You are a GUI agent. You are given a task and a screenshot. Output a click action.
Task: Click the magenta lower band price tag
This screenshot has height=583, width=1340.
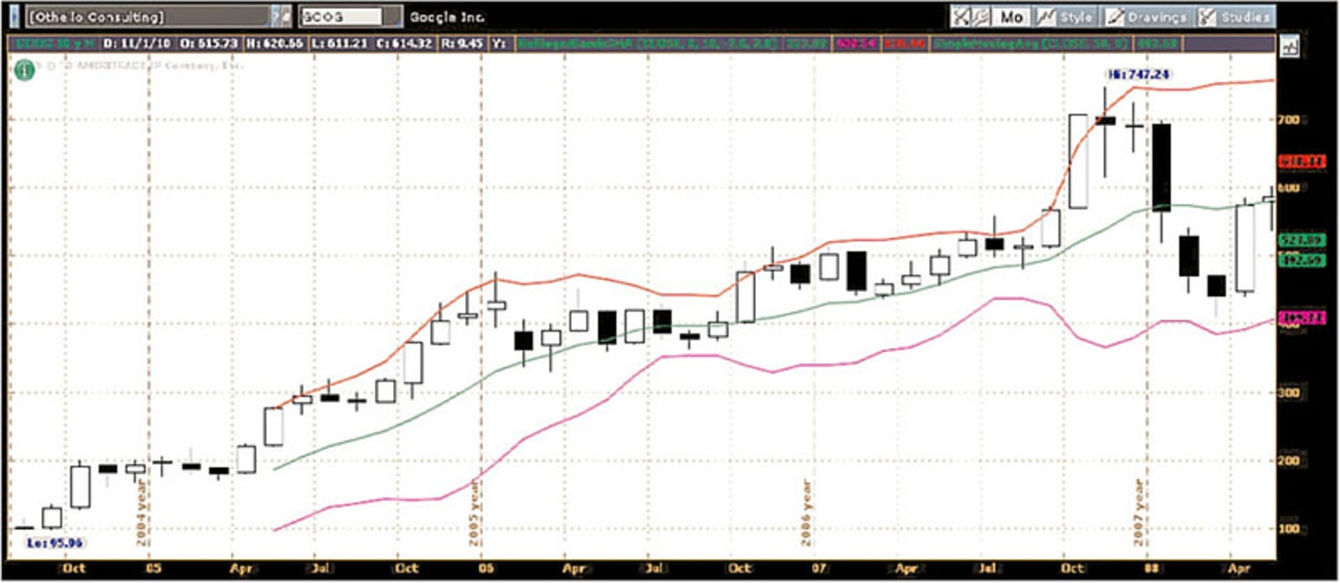(1302, 318)
